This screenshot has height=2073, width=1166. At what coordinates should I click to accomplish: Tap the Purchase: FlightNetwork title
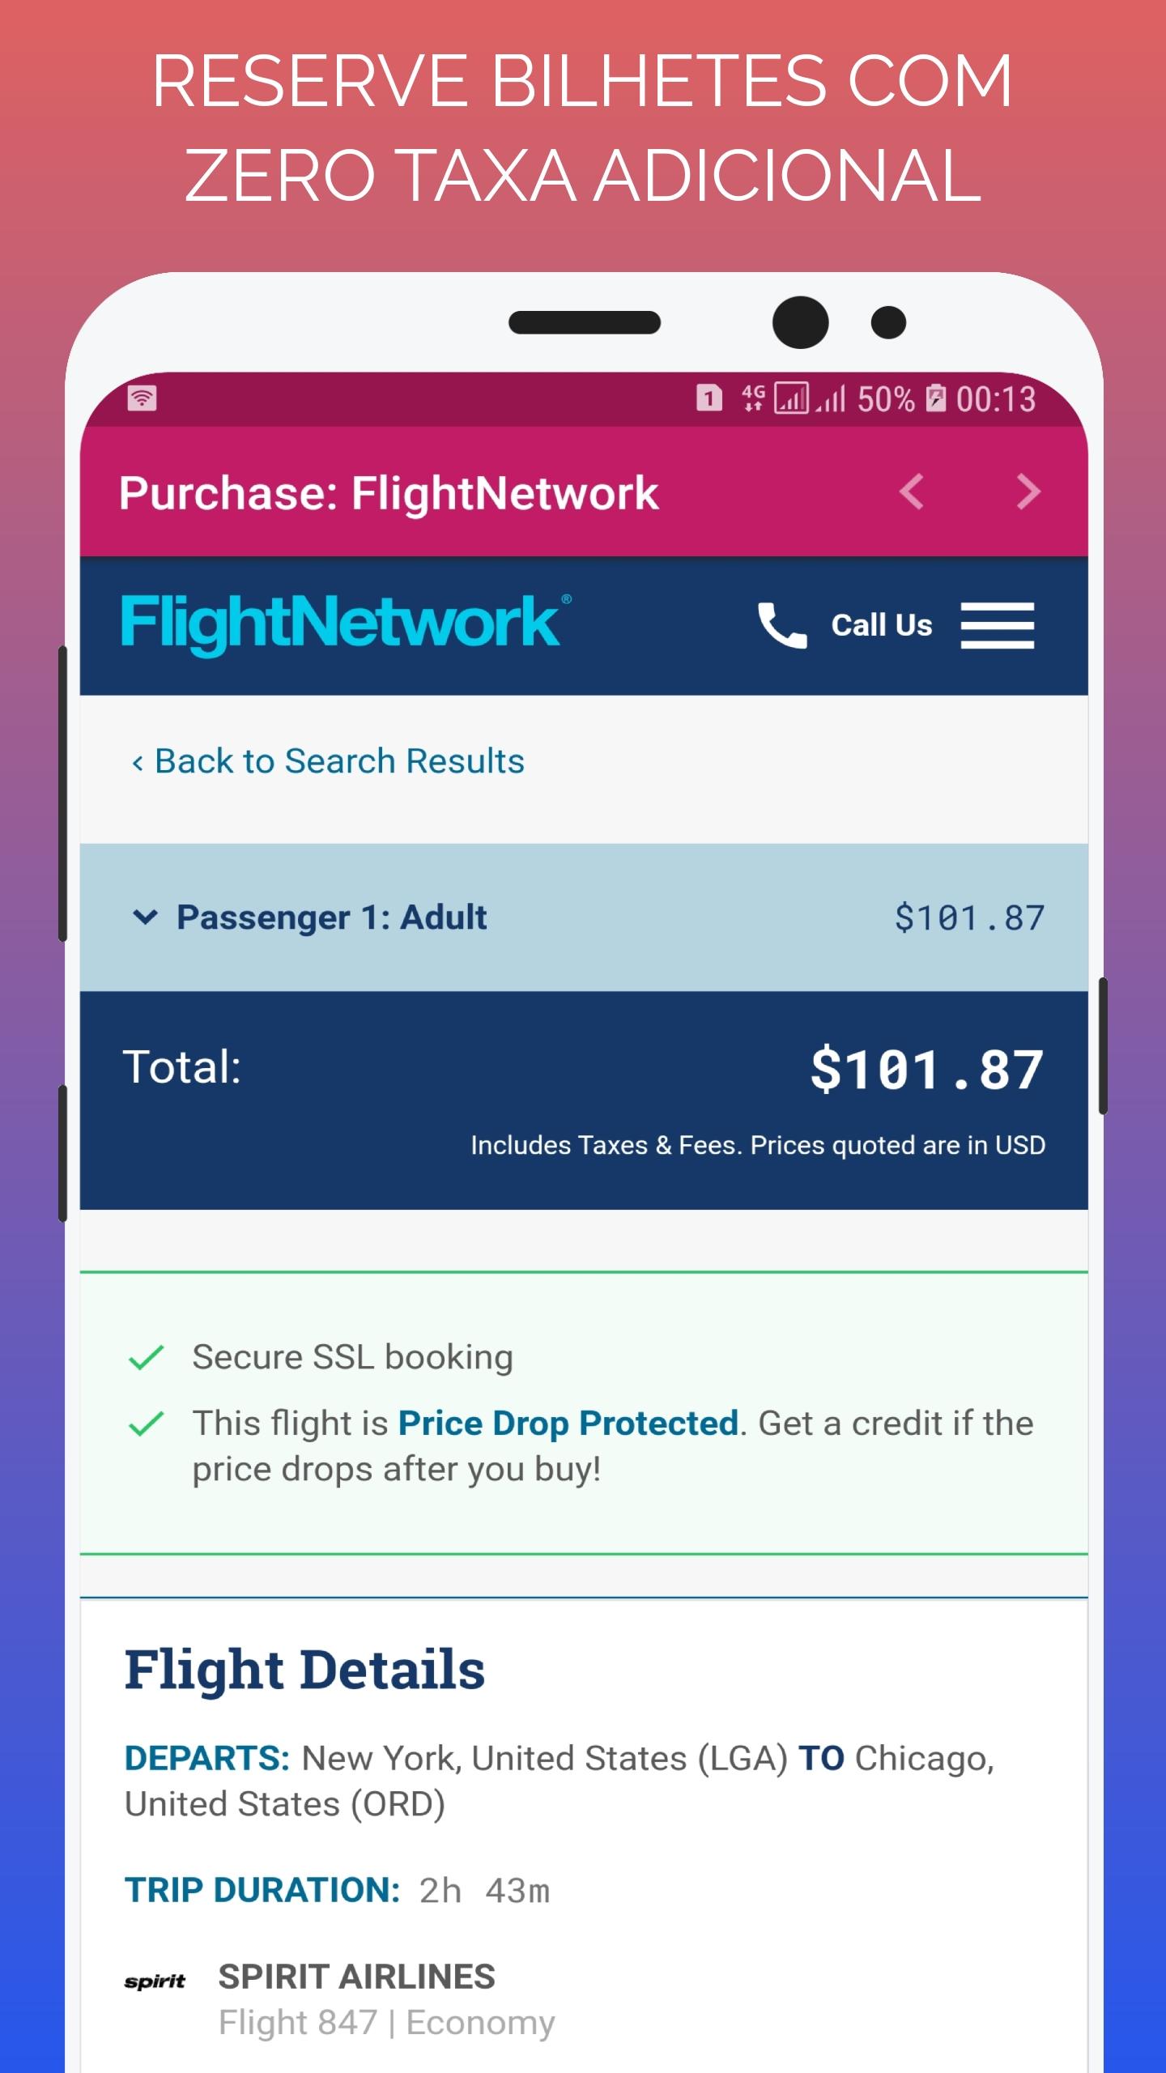389,493
